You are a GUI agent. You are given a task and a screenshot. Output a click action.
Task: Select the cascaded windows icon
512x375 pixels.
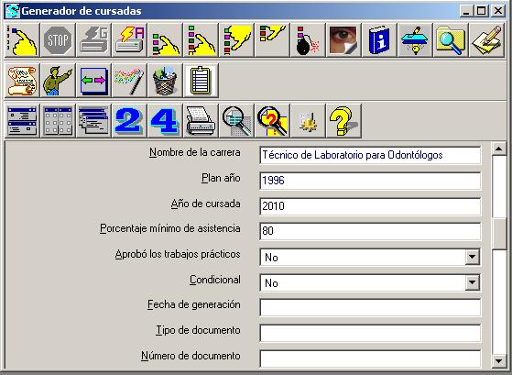tap(93, 121)
